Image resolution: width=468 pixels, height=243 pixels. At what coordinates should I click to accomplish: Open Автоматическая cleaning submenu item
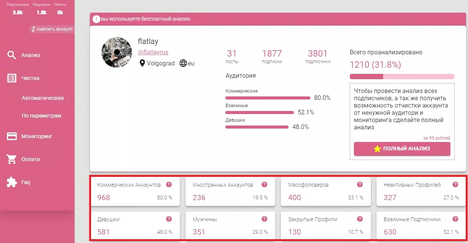coord(42,98)
